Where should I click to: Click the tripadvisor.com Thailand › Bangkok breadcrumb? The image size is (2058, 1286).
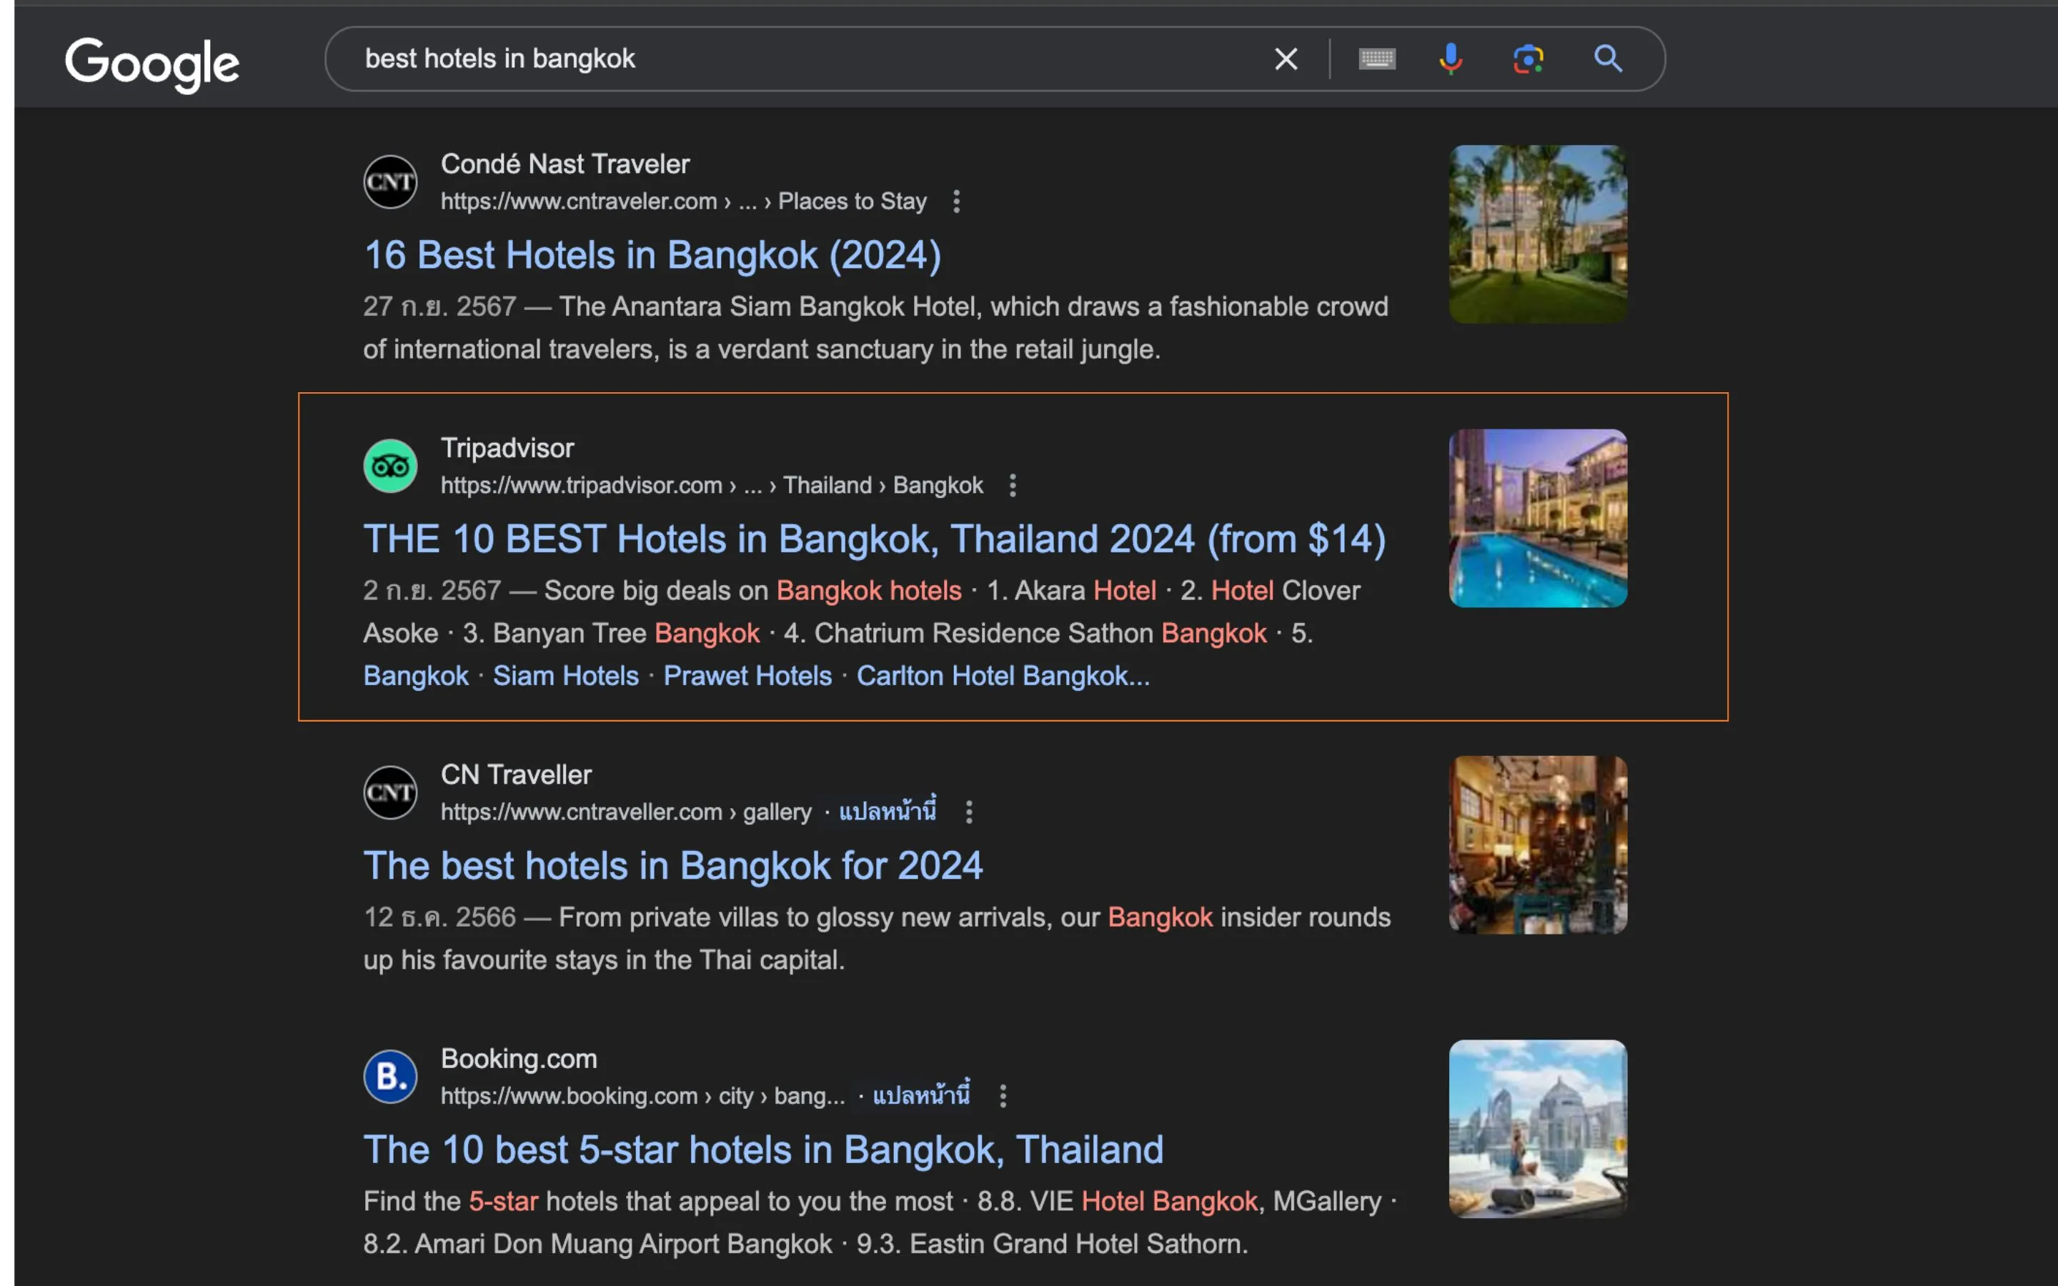click(711, 486)
